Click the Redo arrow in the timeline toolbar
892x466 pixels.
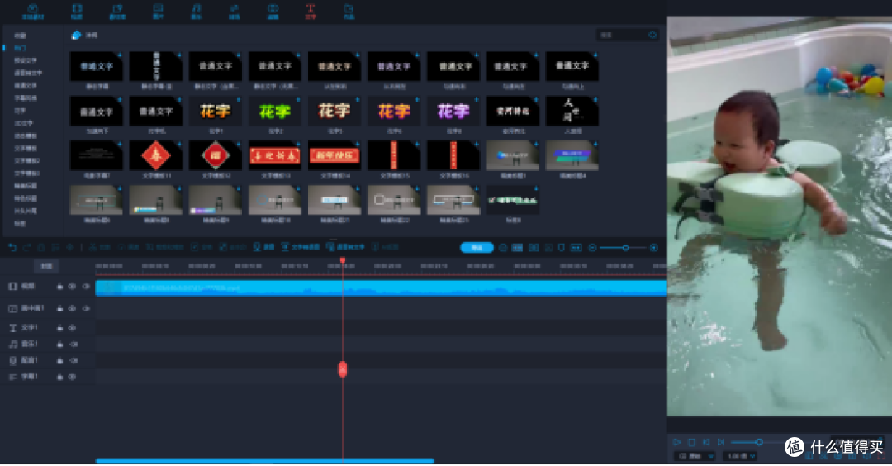pyautogui.click(x=26, y=248)
